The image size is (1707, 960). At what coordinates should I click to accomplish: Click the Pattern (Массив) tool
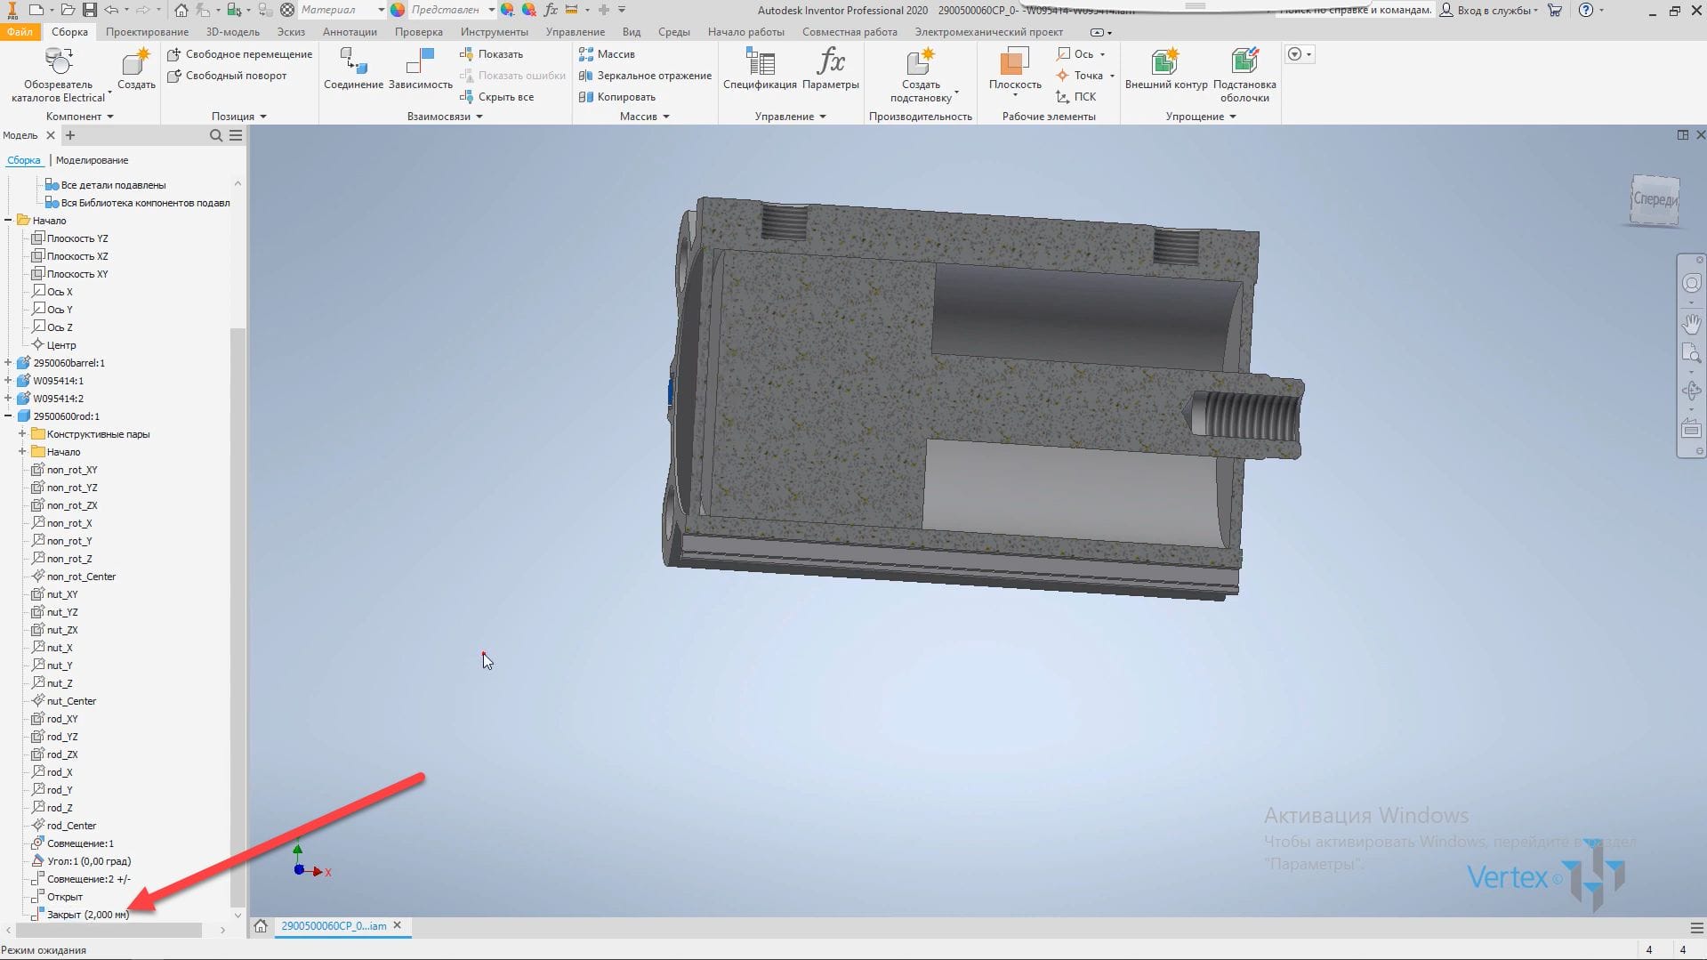(x=607, y=54)
